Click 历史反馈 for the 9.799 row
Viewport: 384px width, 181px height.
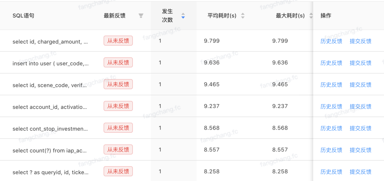331,41
